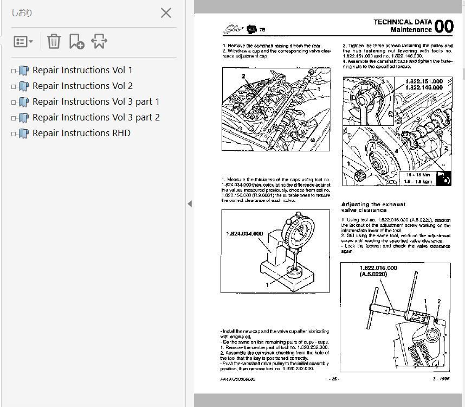Click the vertical scrollbar thumb of document

(463, 74)
